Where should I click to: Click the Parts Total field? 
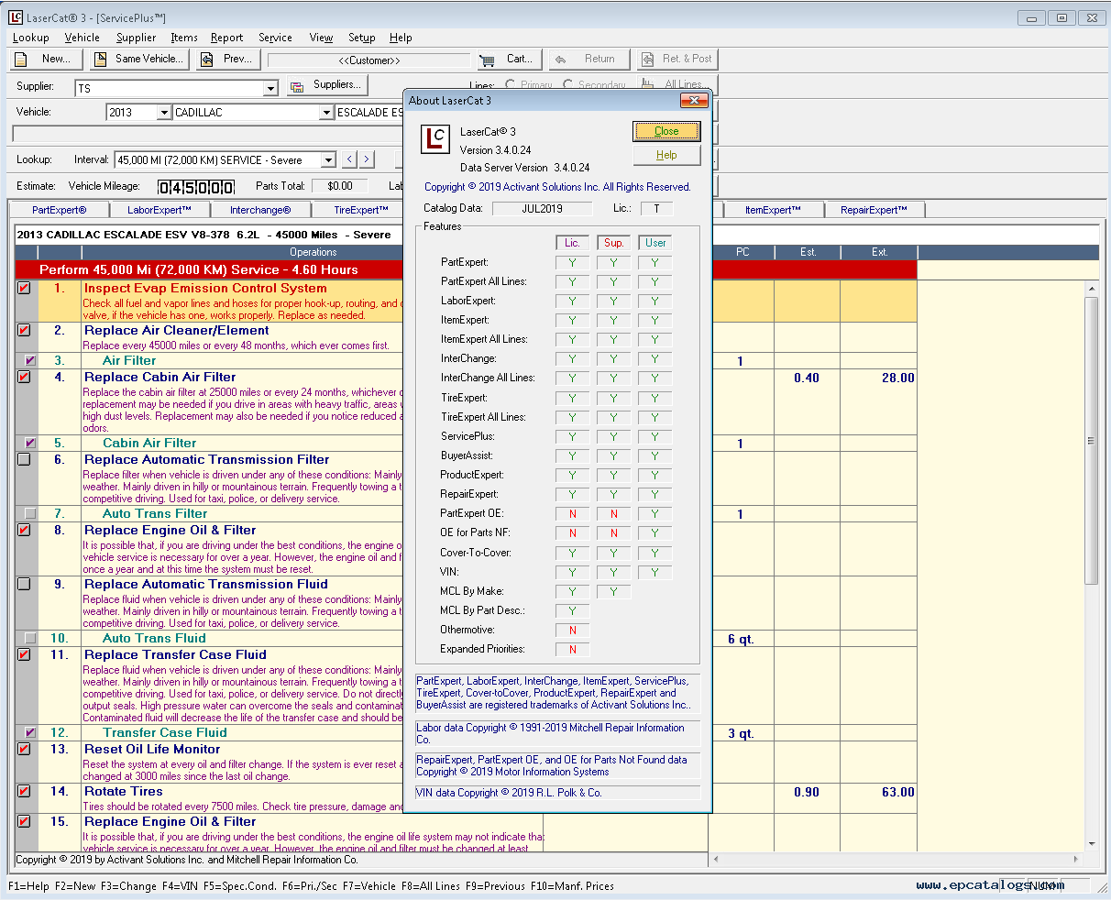(x=340, y=186)
